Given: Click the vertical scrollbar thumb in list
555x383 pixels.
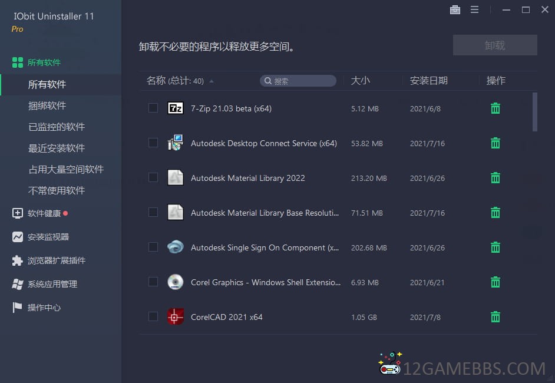Looking at the screenshot, I should click(x=534, y=112).
